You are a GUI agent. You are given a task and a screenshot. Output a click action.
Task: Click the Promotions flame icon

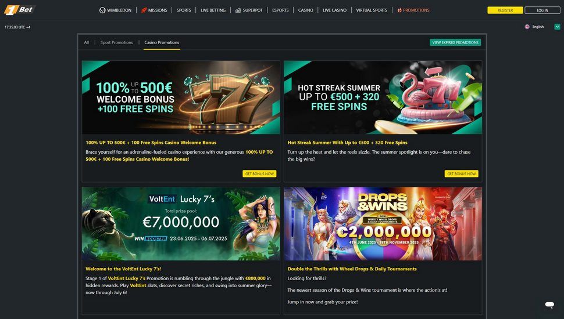point(399,10)
